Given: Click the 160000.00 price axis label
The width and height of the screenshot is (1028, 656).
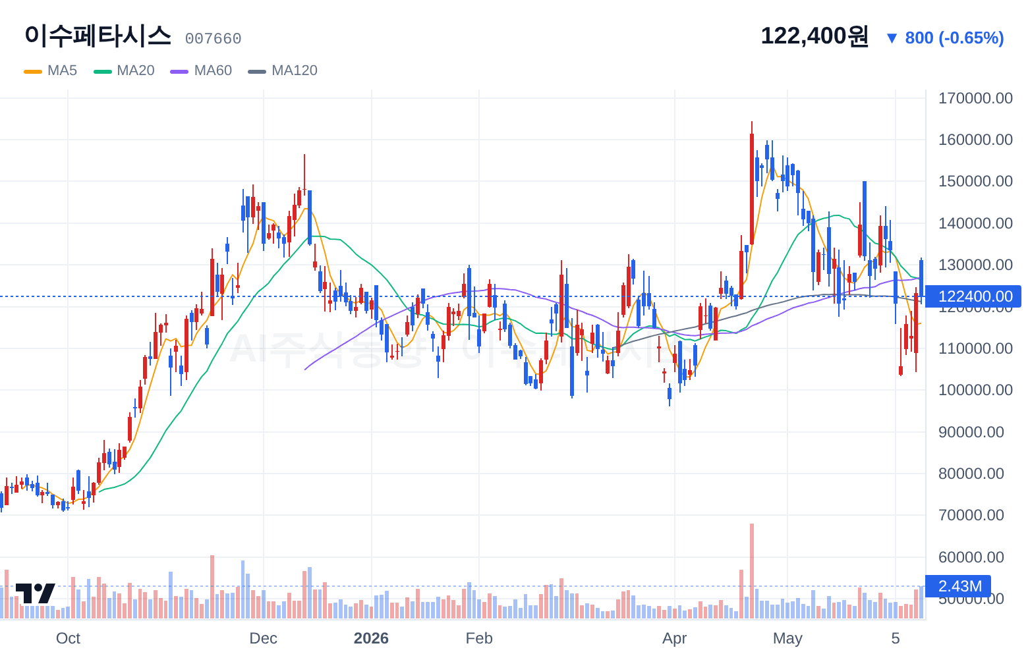Looking at the screenshot, I should (x=975, y=140).
